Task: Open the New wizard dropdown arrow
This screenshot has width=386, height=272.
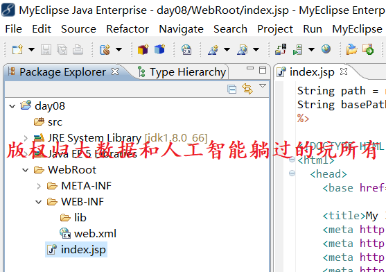Action: pos(31,49)
